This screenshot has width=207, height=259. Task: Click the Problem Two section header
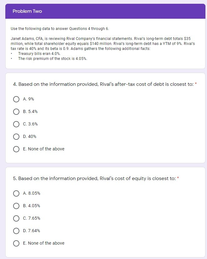point(27,11)
